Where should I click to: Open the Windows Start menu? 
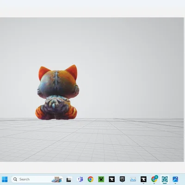(5, 179)
